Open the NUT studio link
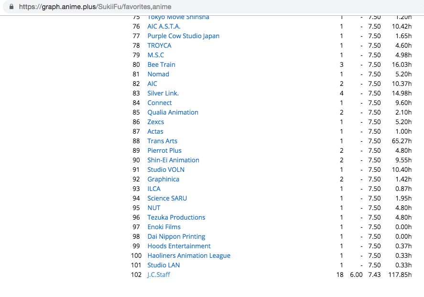The width and height of the screenshot is (424, 297). [x=154, y=208]
